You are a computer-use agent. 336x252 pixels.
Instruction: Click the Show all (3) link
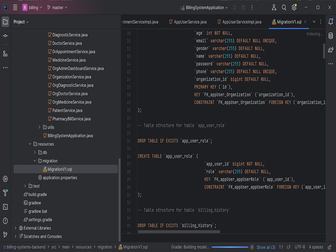(x=266, y=247)
